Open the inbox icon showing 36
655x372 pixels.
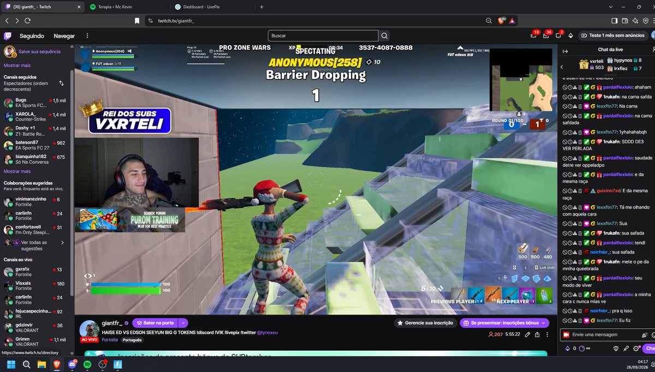point(546,35)
